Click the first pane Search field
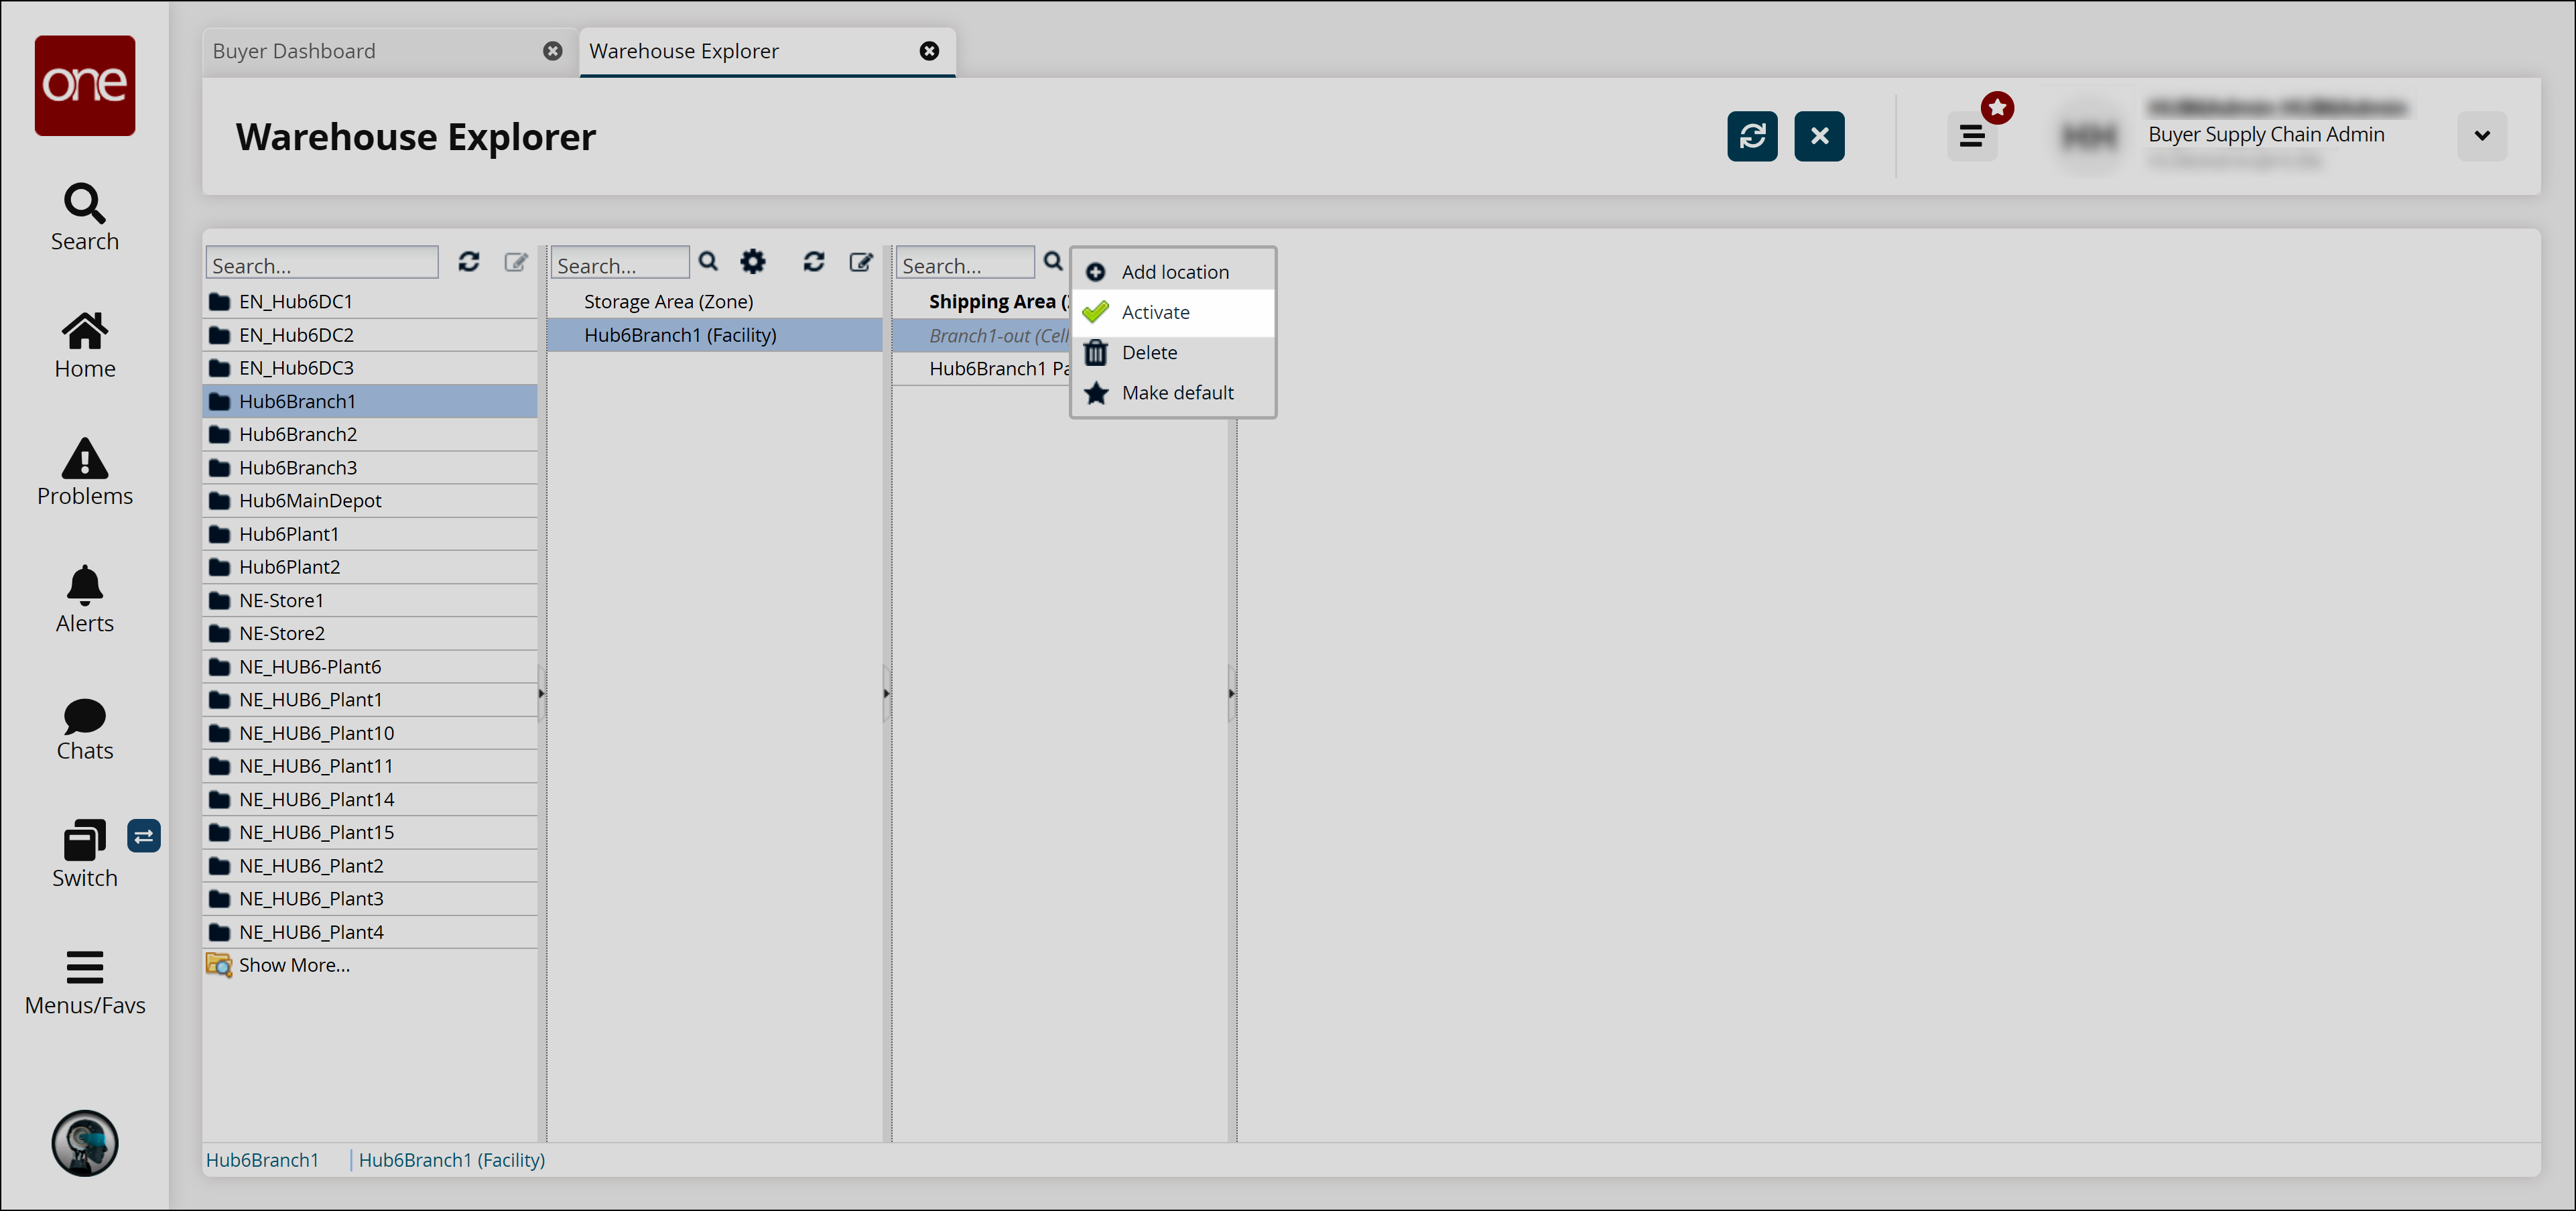Viewport: 2576px width, 1211px height. click(321, 265)
